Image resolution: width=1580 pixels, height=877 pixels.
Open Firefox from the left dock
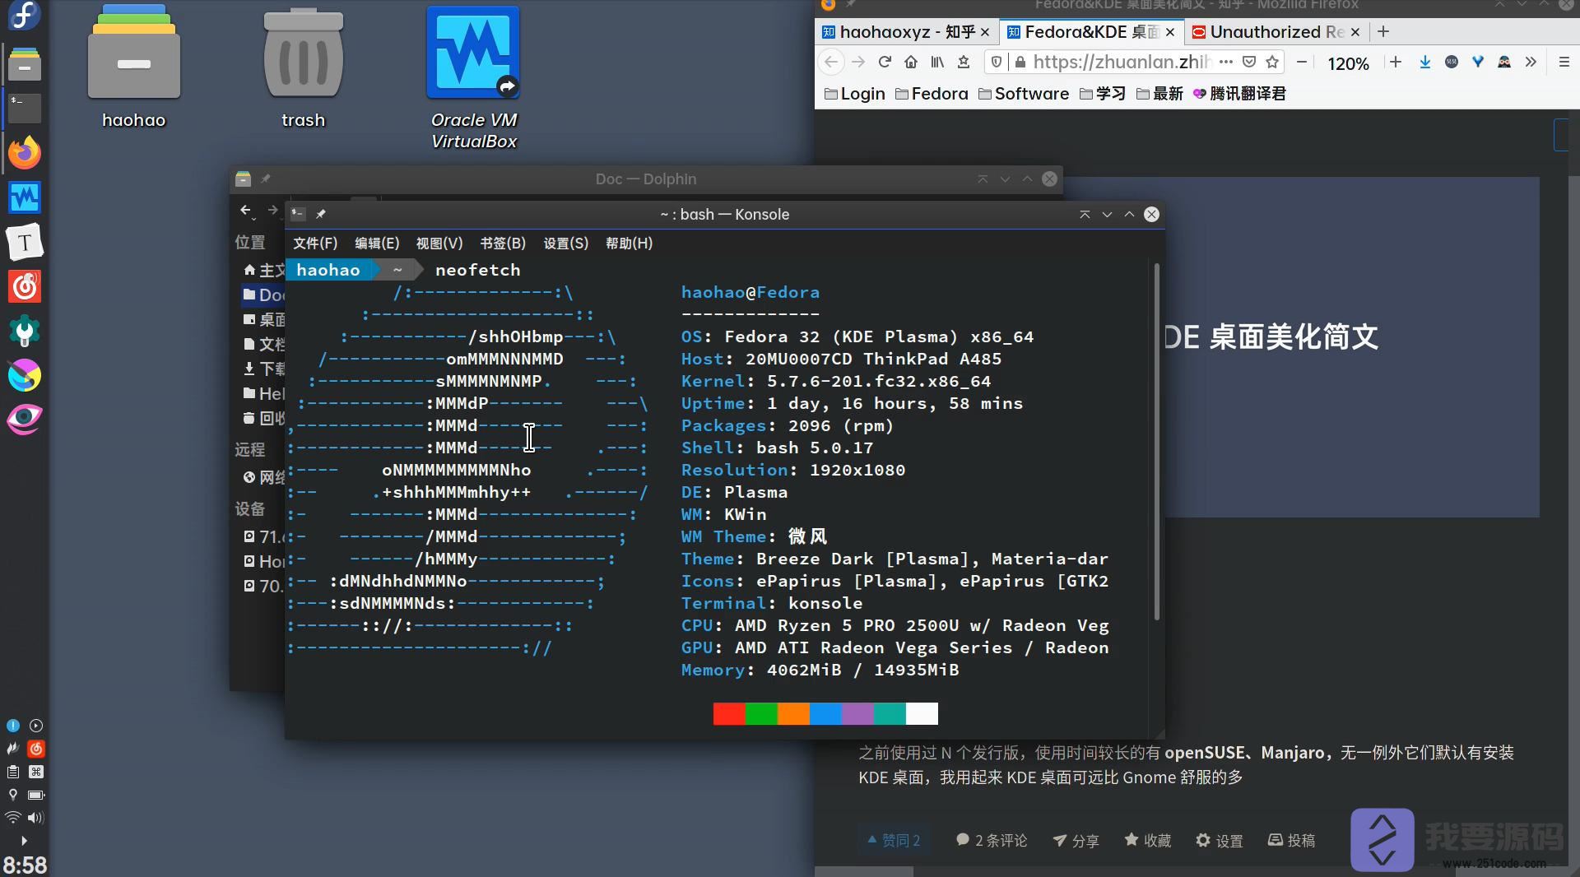point(24,153)
